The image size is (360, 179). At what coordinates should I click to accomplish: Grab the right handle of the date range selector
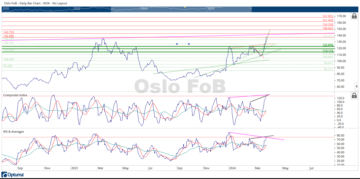[250, 9]
